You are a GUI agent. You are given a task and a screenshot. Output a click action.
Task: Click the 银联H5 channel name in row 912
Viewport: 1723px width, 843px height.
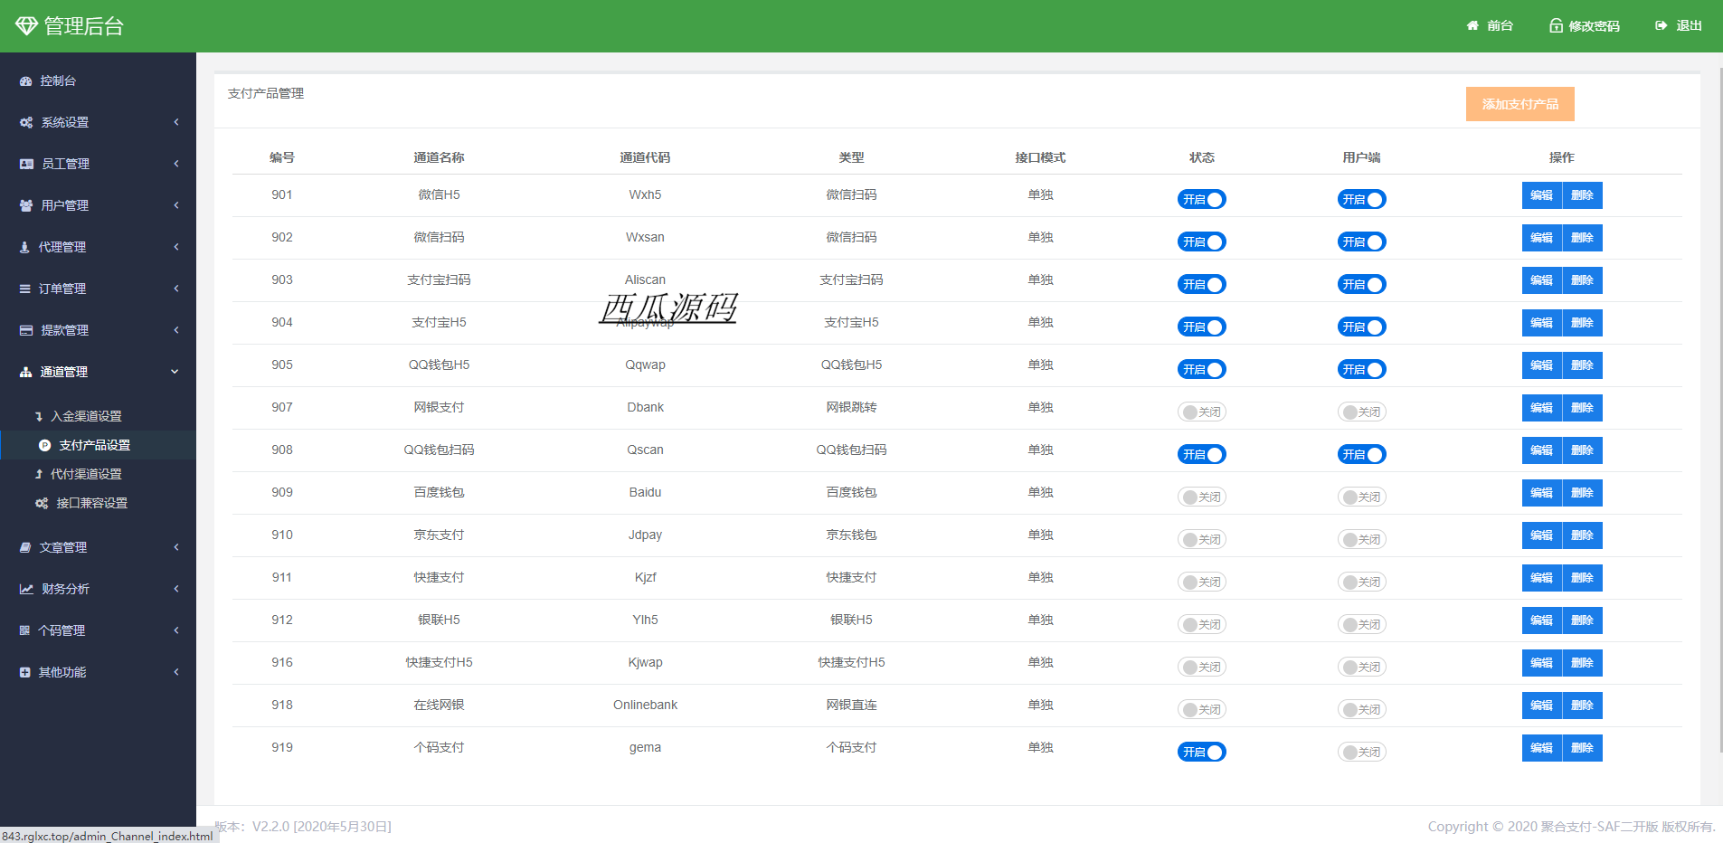pyautogui.click(x=439, y=620)
